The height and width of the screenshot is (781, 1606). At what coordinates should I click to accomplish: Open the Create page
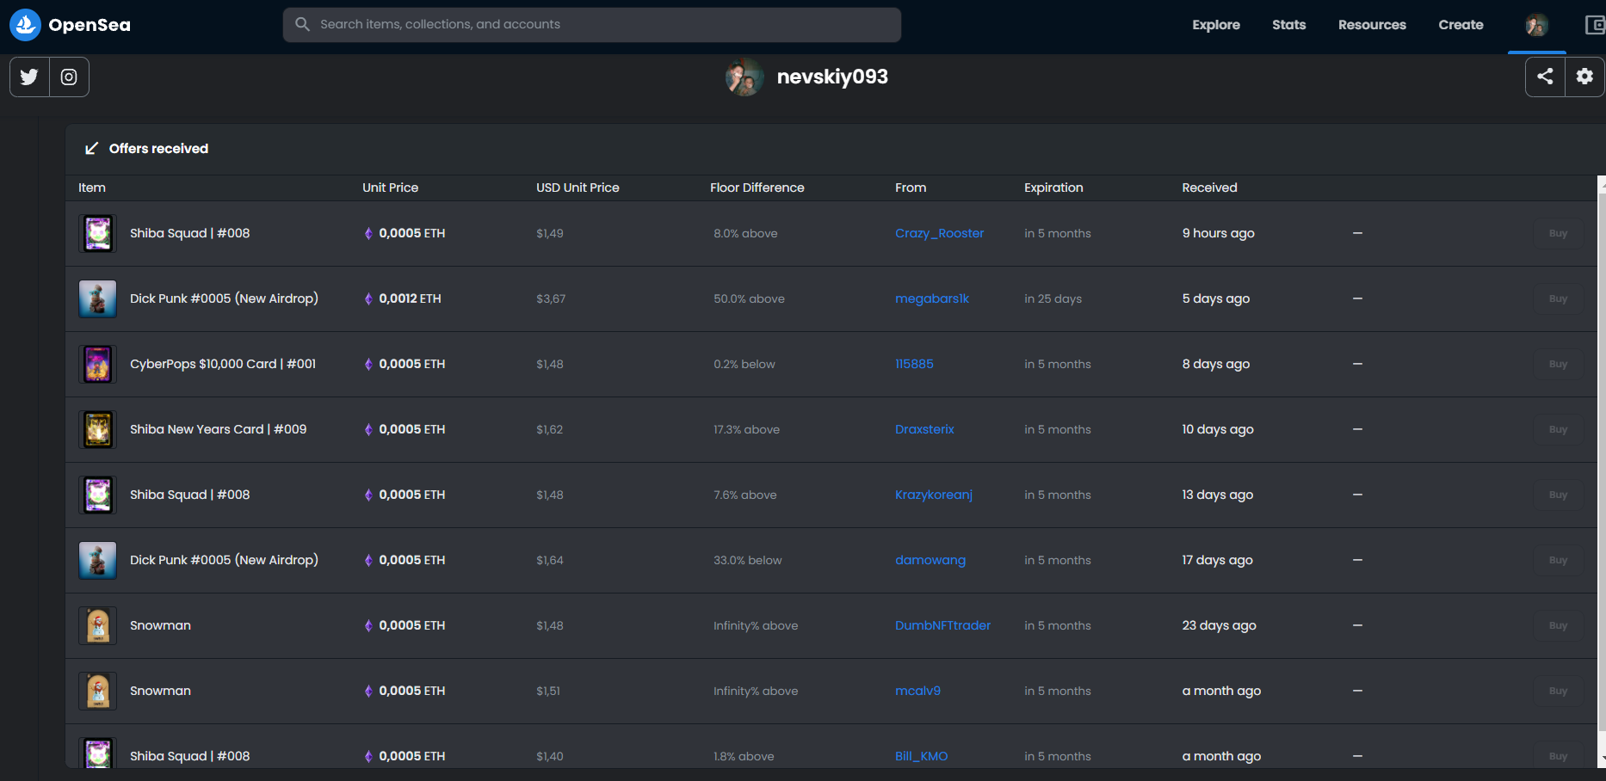pyautogui.click(x=1461, y=25)
